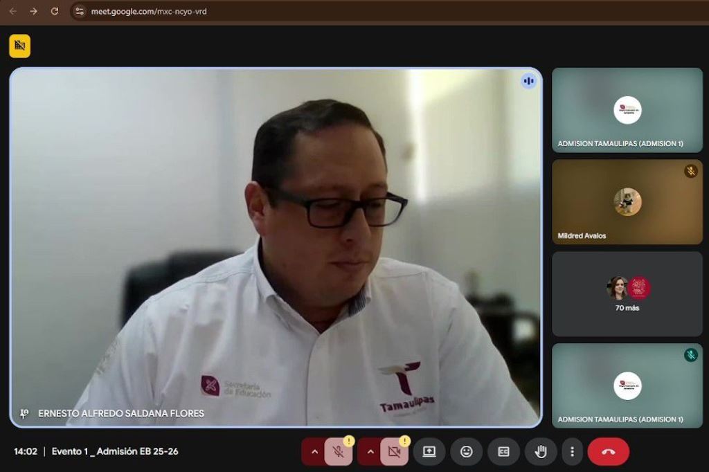Click the site information icon in address bar

coord(80,11)
